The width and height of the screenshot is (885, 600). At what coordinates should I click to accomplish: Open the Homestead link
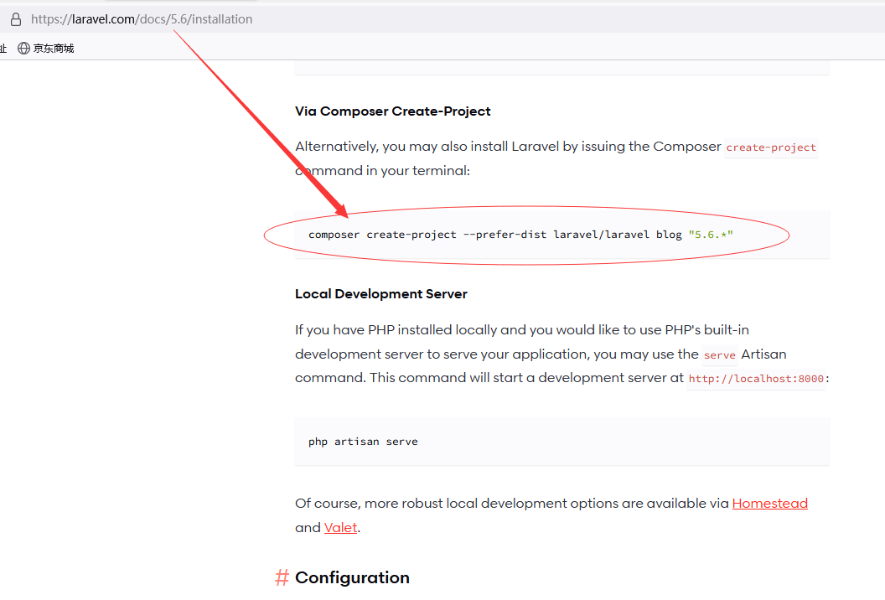pyautogui.click(x=770, y=503)
